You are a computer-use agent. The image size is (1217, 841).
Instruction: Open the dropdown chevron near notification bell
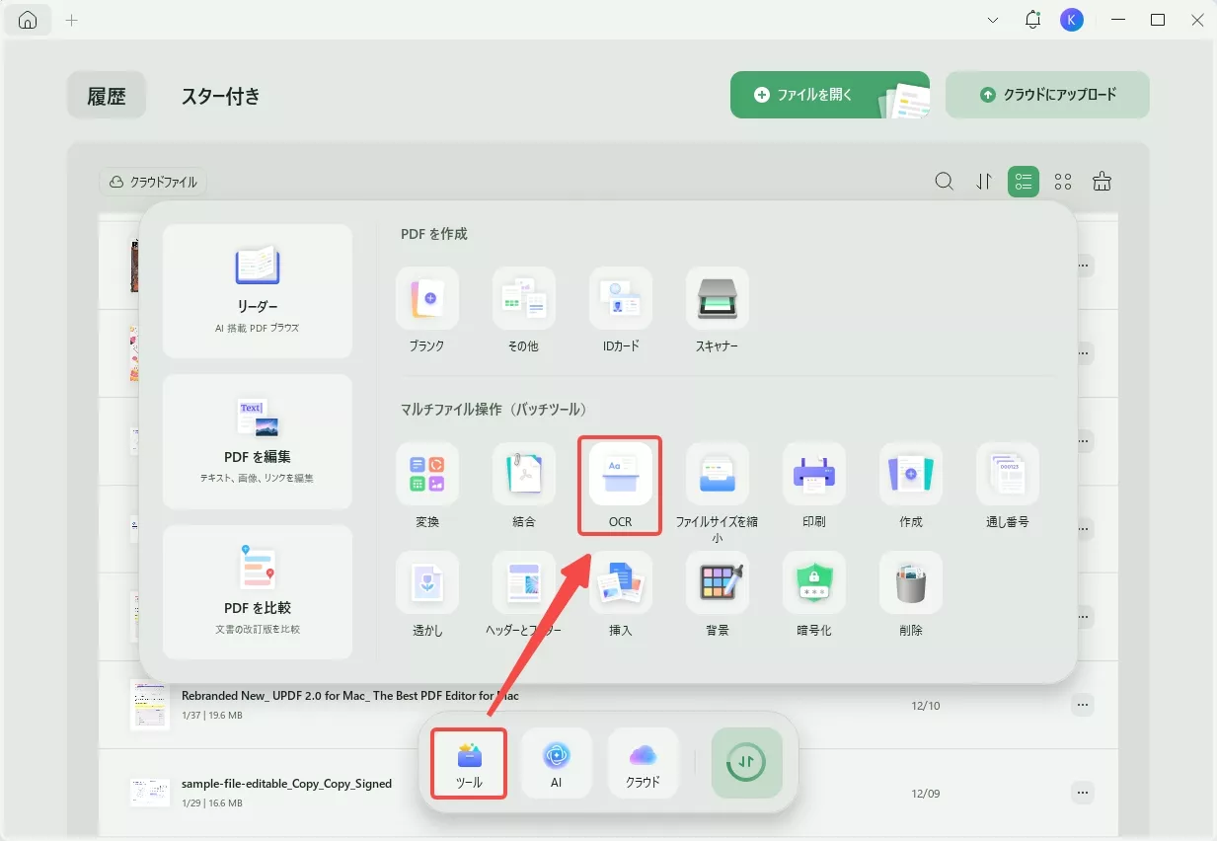tap(992, 19)
